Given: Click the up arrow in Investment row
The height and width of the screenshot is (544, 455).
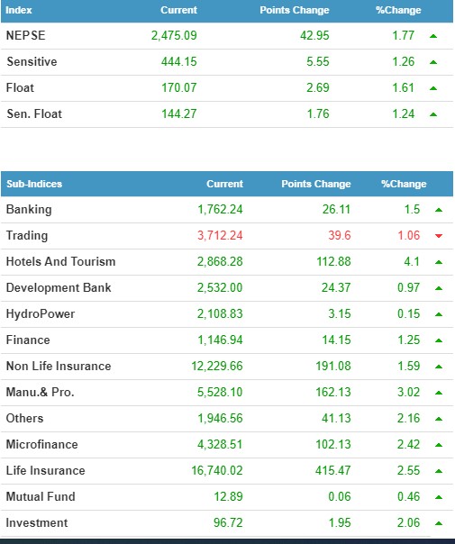Looking at the screenshot, I should click(439, 523).
